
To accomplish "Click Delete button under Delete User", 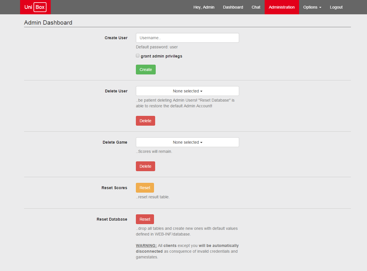I will click(145, 121).
